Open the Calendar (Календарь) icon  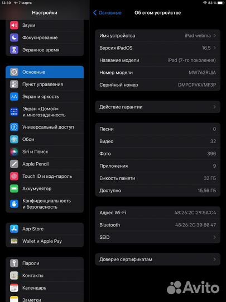tap(14, 288)
